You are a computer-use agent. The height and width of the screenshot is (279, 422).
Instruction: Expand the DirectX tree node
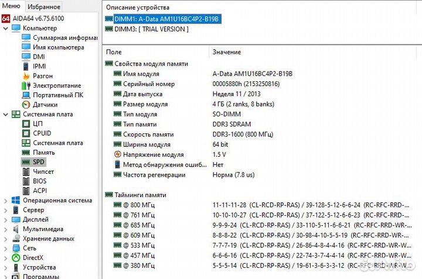click(5, 258)
